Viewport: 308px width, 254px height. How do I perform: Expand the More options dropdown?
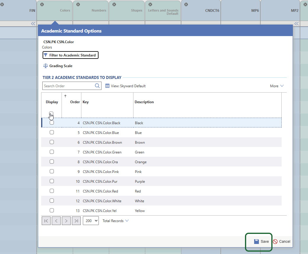(x=277, y=86)
